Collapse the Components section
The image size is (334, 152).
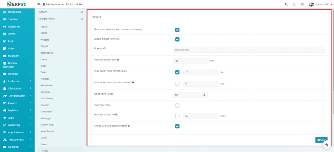click(81, 19)
